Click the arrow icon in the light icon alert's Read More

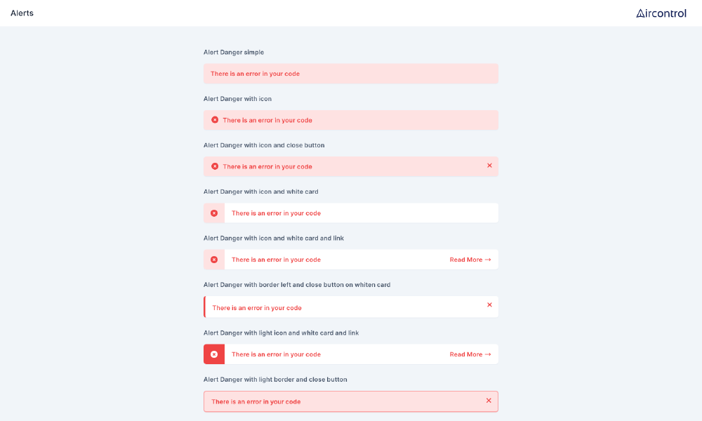pyautogui.click(x=487, y=354)
